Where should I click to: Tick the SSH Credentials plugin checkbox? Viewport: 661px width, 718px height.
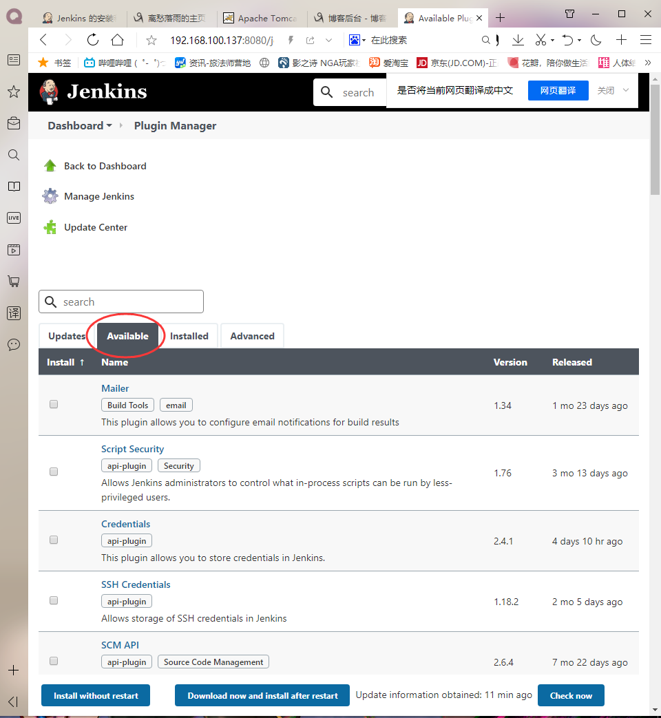[x=54, y=600]
